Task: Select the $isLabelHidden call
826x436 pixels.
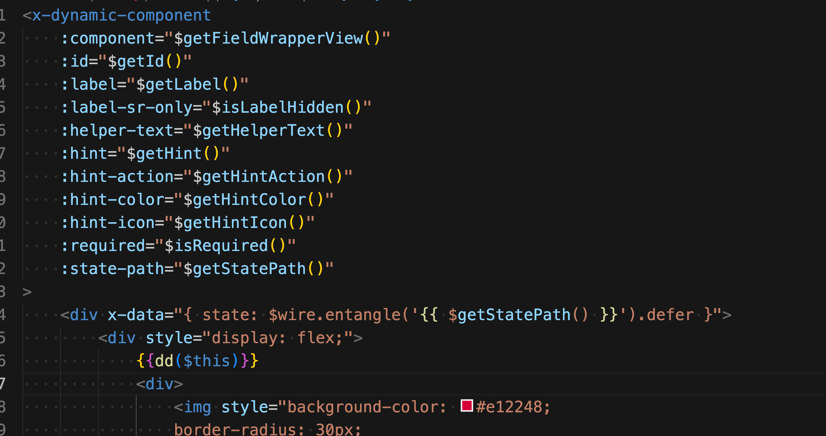Action: click(x=277, y=107)
